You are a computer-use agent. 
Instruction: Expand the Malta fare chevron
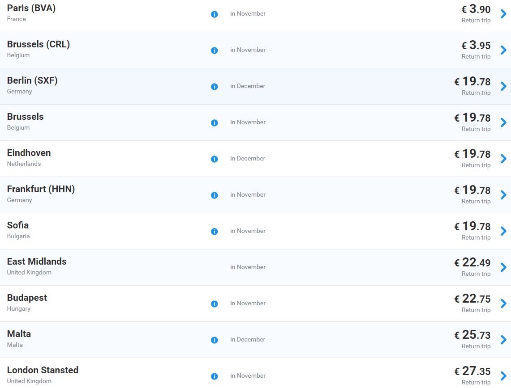[x=503, y=340]
